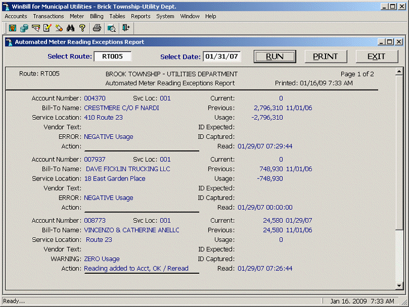The width and height of the screenshot is (409, 307).
Task: Click the first toolbar icon with the face
Action: tap(13, 28)
